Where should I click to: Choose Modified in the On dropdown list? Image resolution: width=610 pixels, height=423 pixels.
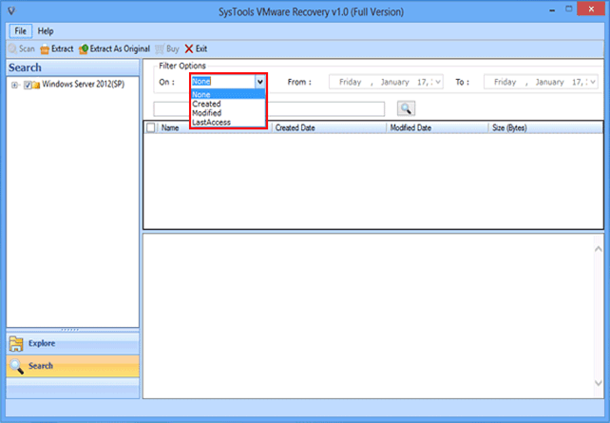coord(228,113)
